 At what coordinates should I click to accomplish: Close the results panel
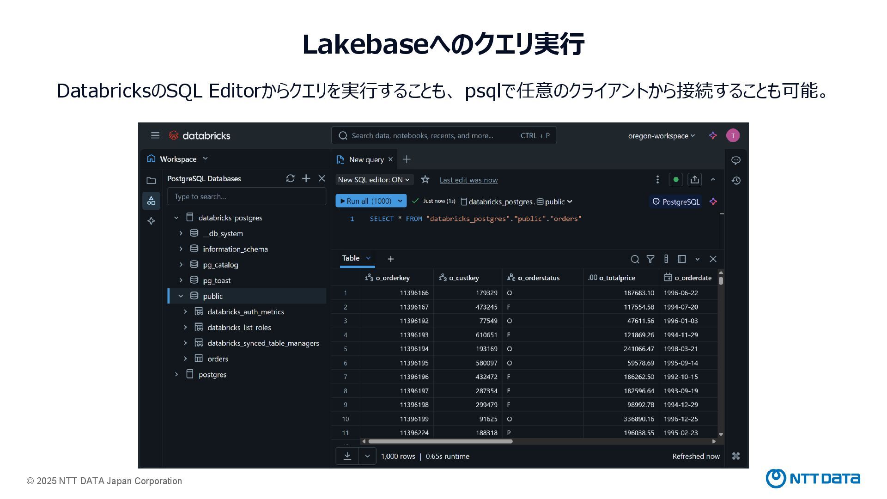(x=713, y=259)
